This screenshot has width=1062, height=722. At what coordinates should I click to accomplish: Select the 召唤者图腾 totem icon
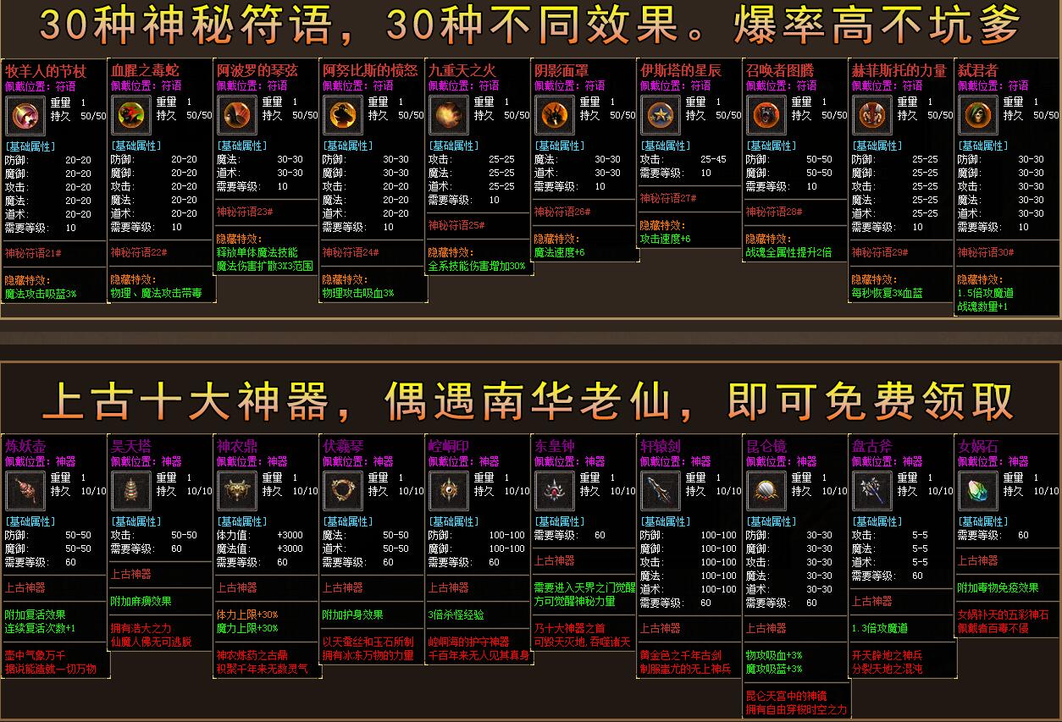pos(766,115)
